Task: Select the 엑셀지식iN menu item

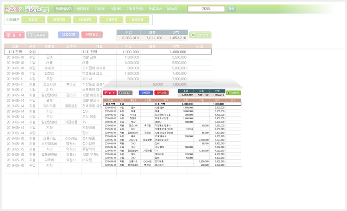Action: 155,9
